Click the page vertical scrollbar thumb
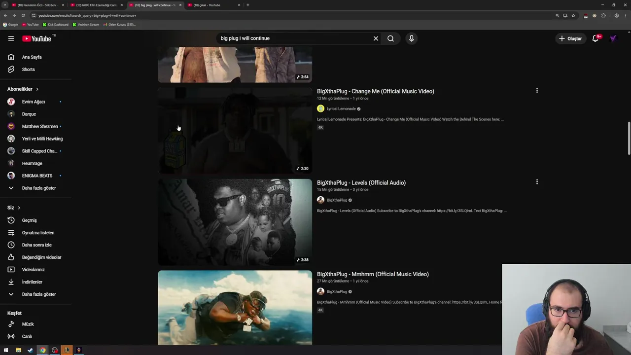Viewport: 631px width, 355px height. click(x=629, y=139)
